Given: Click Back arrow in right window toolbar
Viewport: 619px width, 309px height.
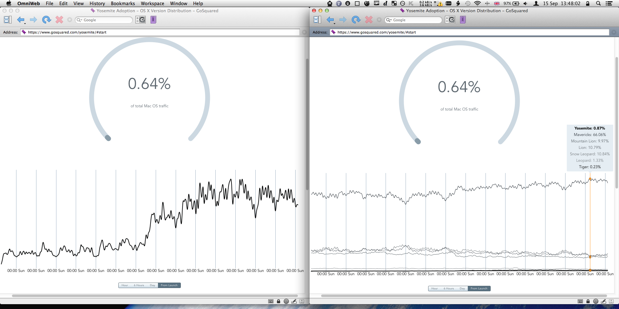Looking at the screenshot, I should (x=330, y=20).
